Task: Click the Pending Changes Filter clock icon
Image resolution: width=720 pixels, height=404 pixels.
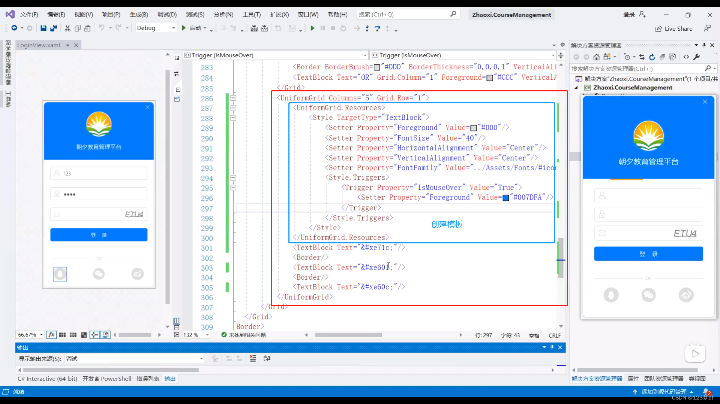Action: (627, 57)
